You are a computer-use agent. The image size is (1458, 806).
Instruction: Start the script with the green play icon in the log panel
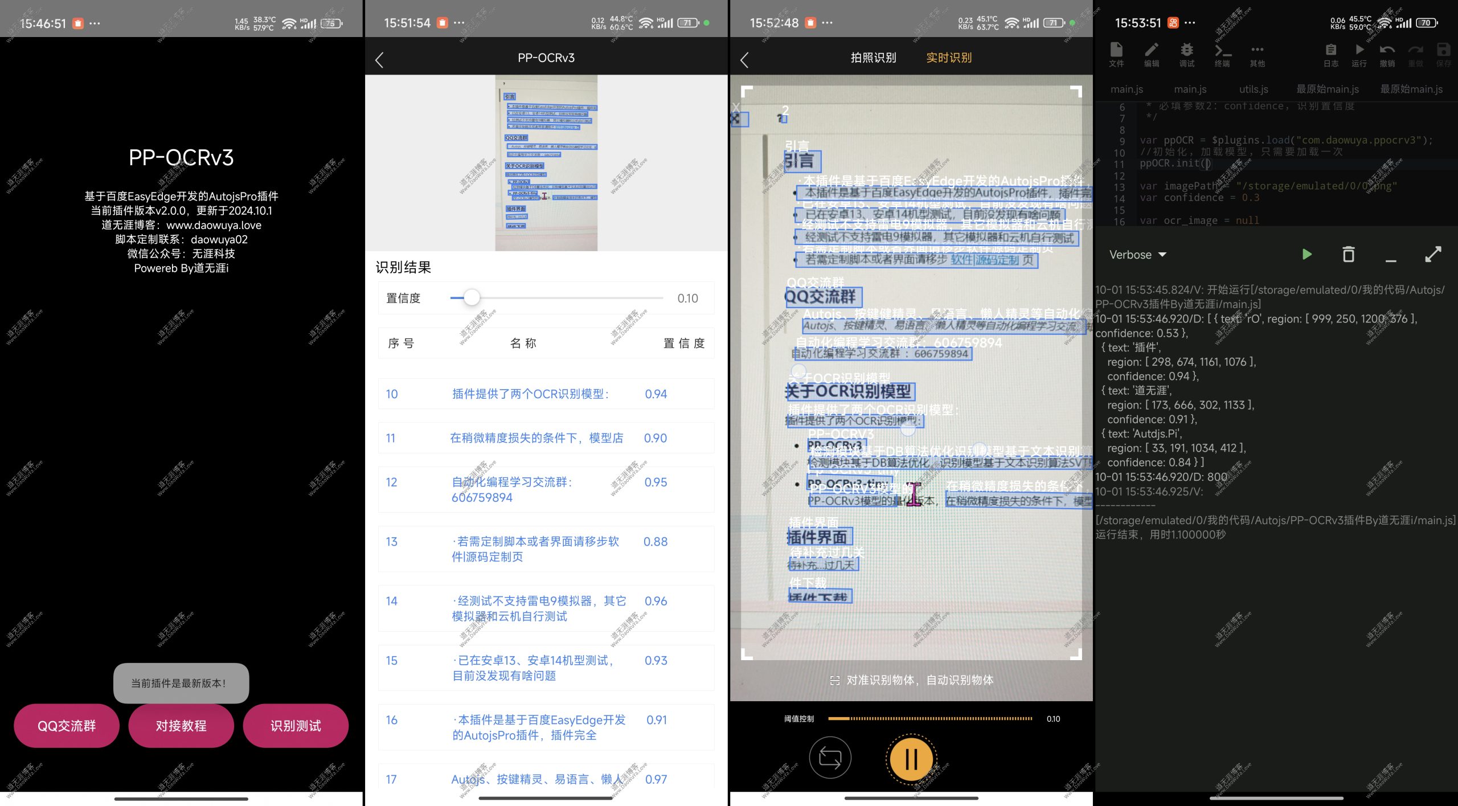pyautogui.click(x=1307, y=254)
